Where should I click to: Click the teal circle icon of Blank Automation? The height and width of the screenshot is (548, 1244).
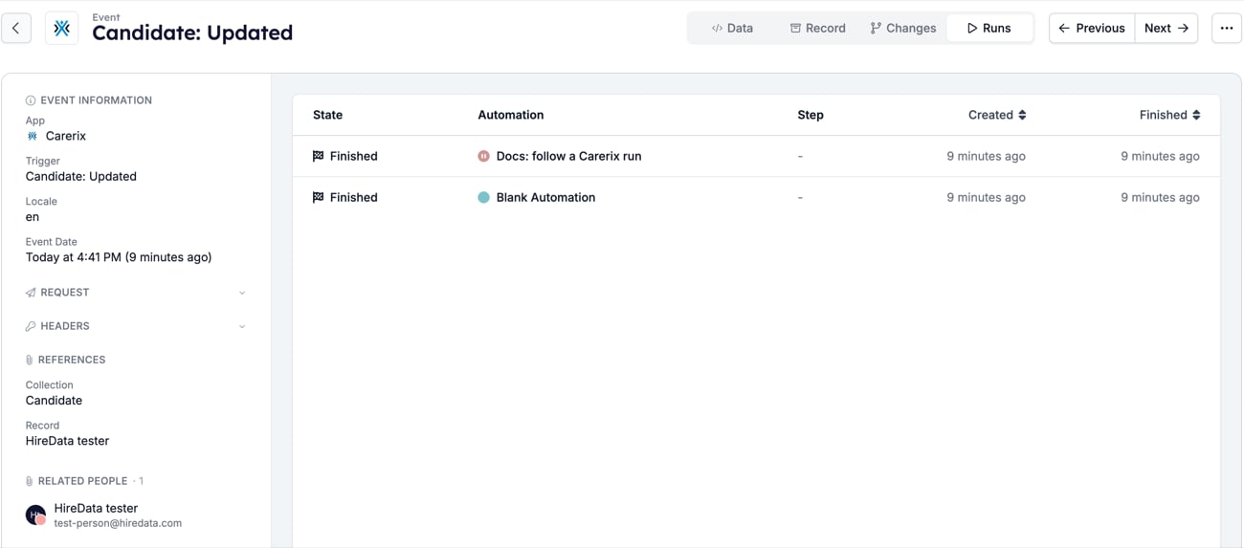pos(483,197)
